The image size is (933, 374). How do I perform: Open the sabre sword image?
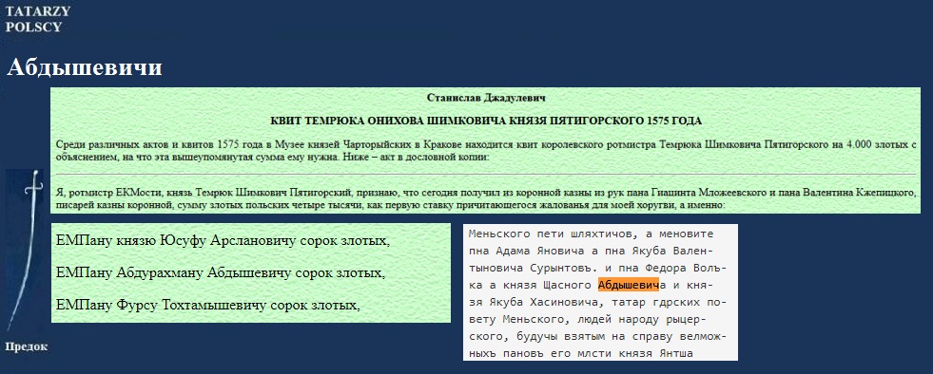point(26,250)
